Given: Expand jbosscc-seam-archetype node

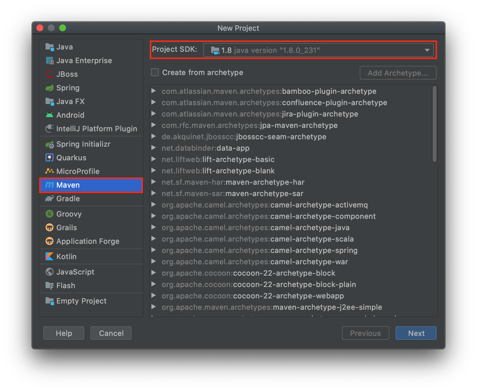Looking at the screenshot, I should click(154, 136).
